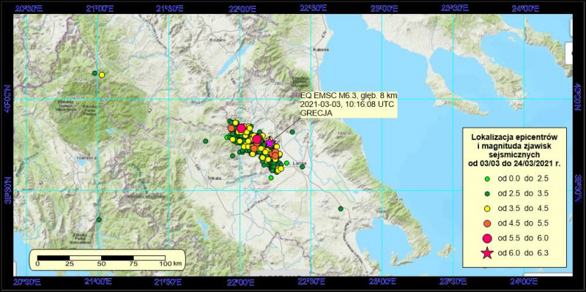Click the Katerini city label
The height and width of the screenshot is (292, 586).
click(321, 49)
